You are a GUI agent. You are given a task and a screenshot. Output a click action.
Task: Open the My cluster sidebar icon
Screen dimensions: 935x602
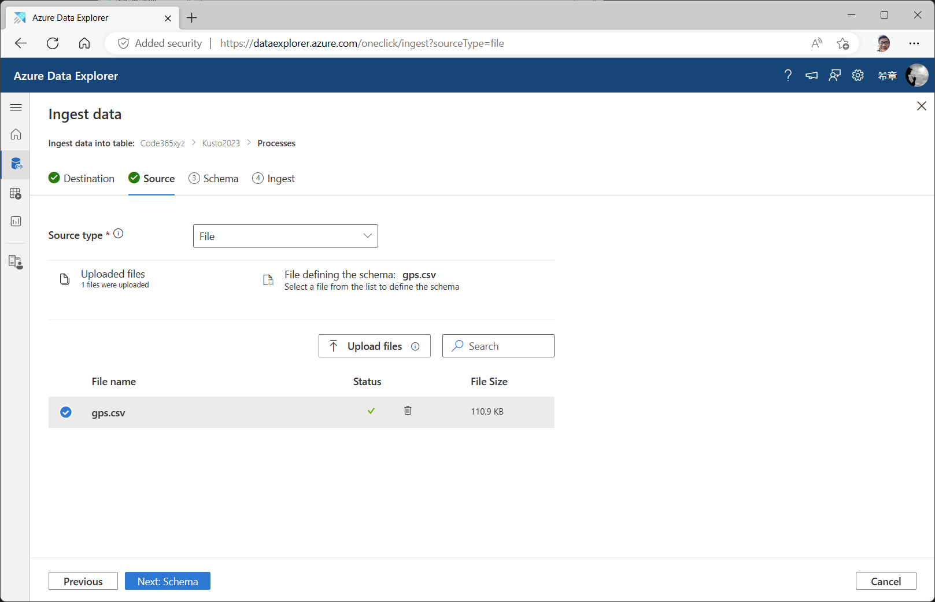coord(16,262)
